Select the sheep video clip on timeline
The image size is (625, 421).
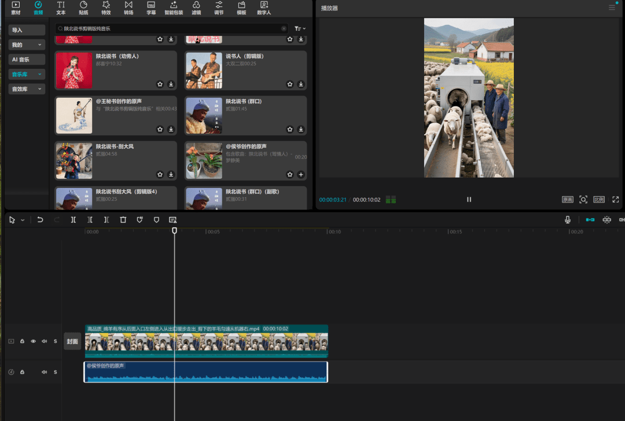click(207, 341)
